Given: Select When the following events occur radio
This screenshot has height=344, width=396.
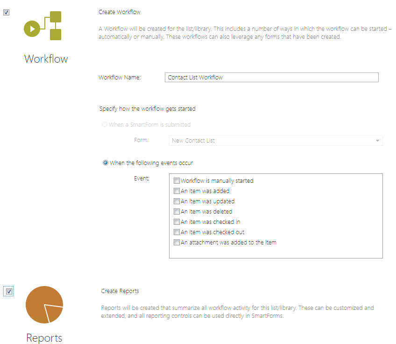Looking at the screenshot, I should [x=106, y=163].
